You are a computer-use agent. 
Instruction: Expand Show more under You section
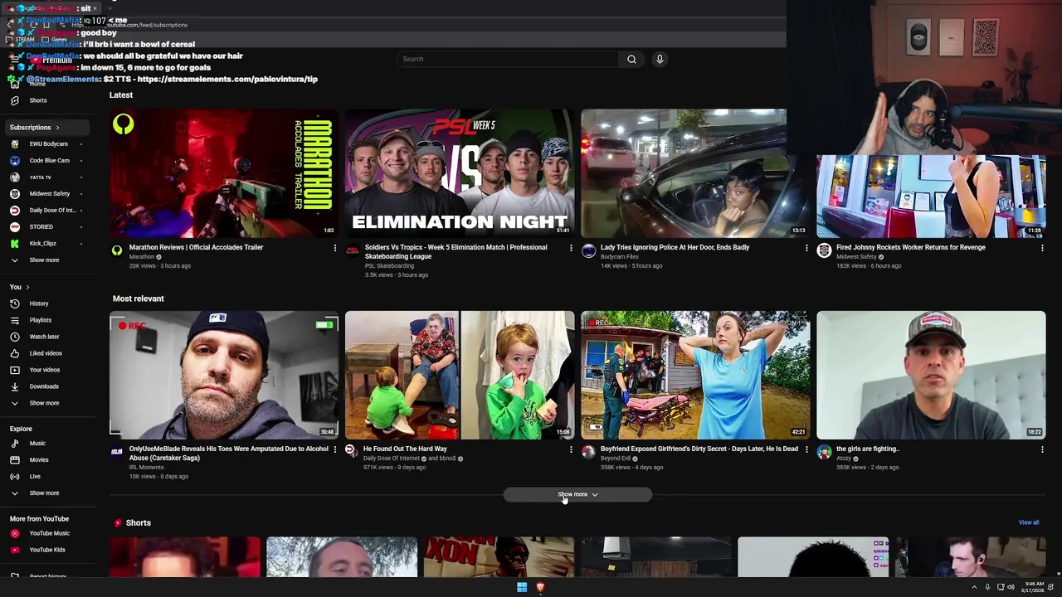pyautogui.click(x=44, y=403)
